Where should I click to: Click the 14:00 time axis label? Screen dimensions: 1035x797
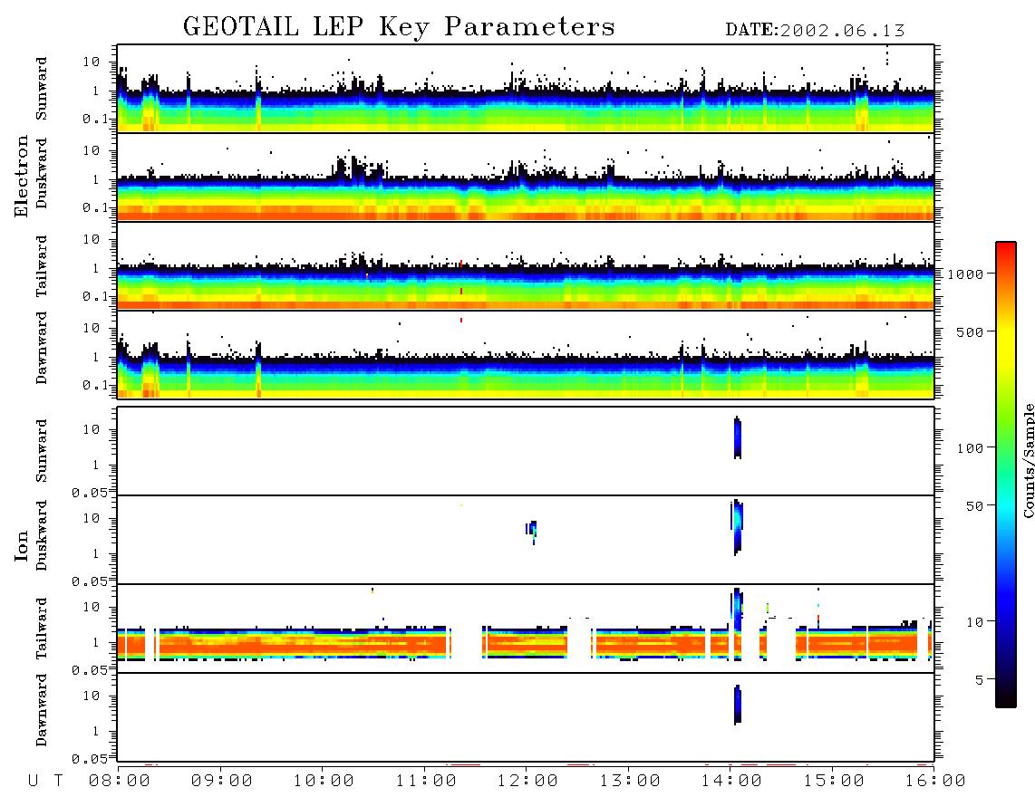pos(731,782)
